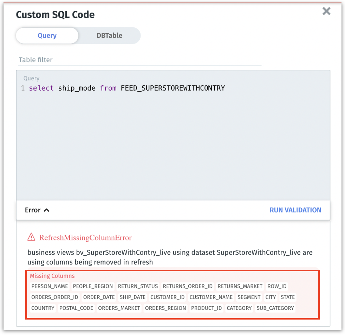
Task: Click the ROW_ID missing column tag
Action: (277, 286)
